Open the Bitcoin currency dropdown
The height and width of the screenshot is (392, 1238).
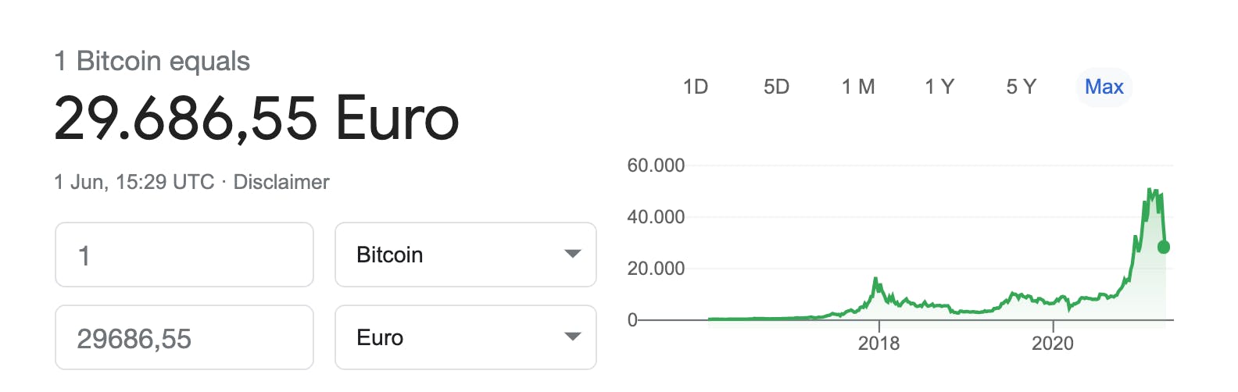[466, 255]
